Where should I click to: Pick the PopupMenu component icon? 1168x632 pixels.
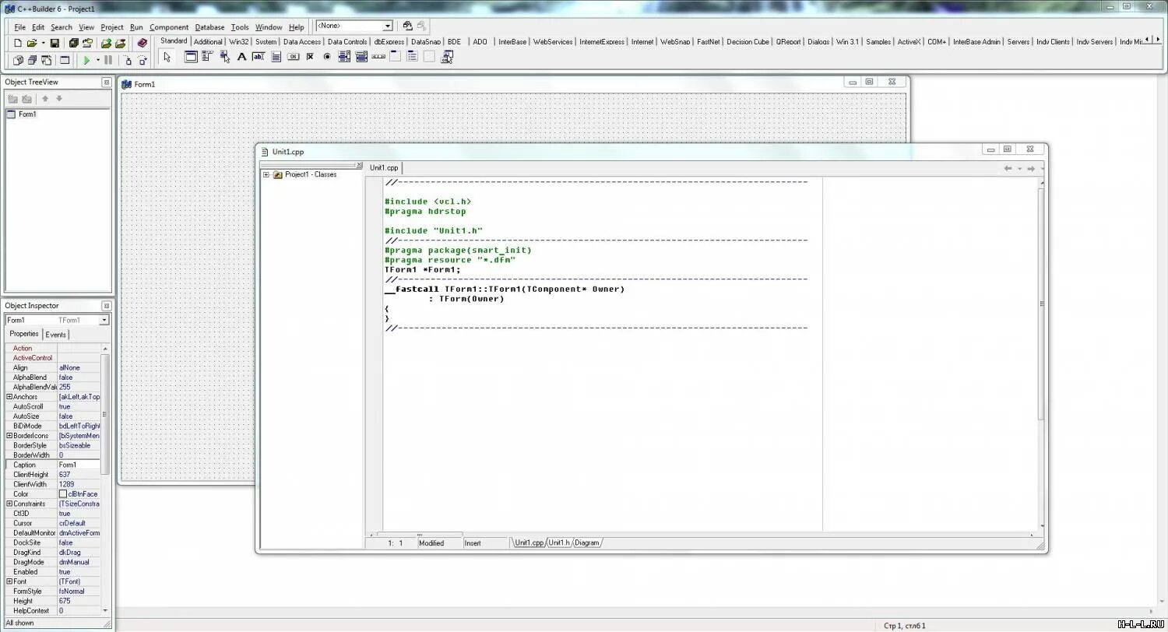225,57
